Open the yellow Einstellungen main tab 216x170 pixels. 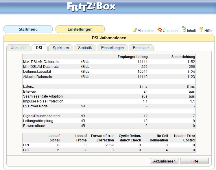pyautogui.click(x=80, y=29)
